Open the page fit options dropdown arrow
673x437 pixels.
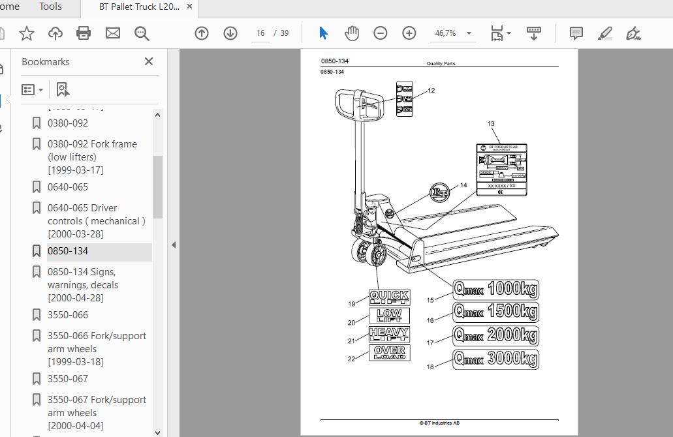click(509, 33)
